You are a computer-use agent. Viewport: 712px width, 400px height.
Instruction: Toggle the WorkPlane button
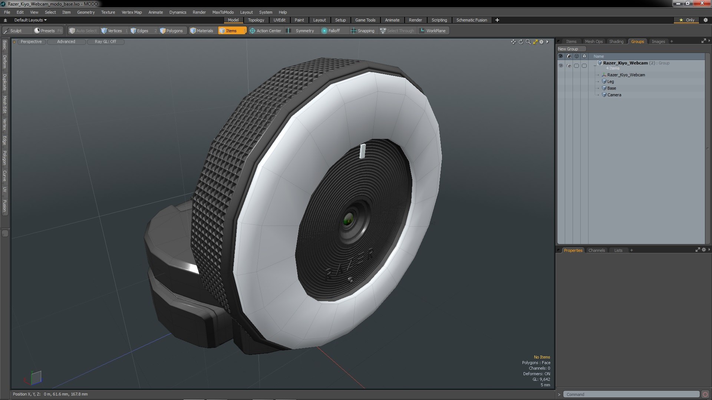[433, 31]
